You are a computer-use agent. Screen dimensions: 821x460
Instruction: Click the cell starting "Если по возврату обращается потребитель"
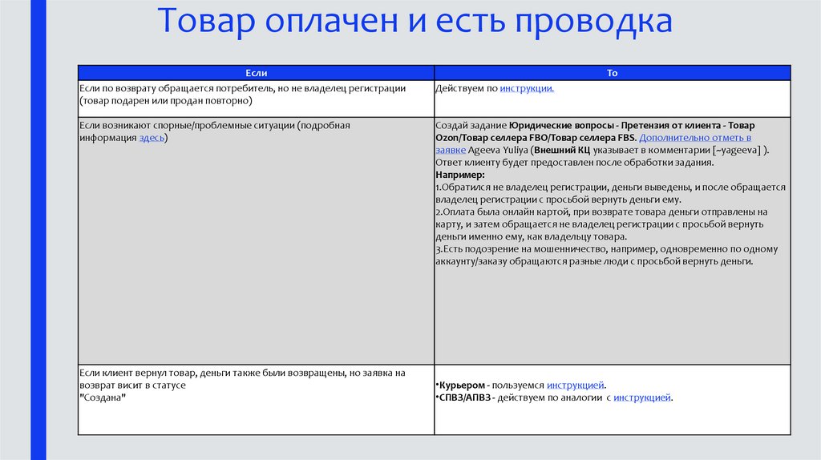256,99
